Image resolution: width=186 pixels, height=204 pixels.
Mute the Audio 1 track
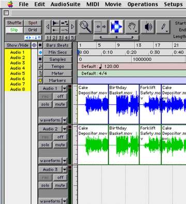tap(60, 104)
